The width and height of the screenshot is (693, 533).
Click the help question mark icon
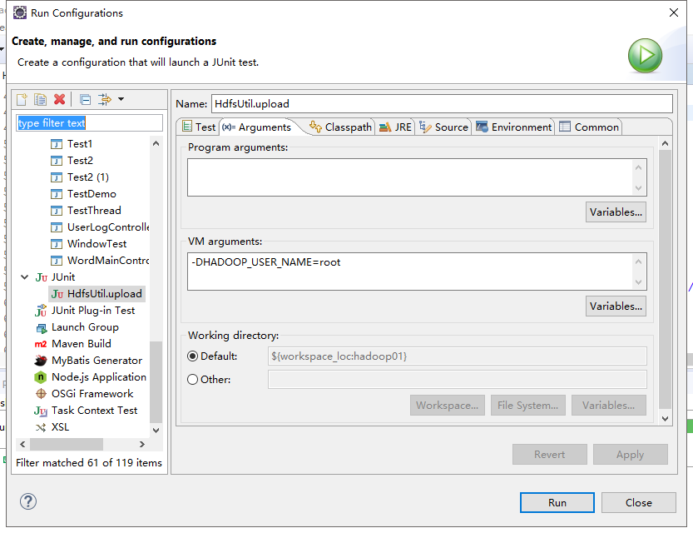click(28, 501)
